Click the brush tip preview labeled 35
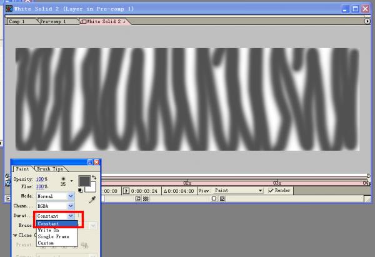The width and height of the screenshot is (375, 257). click(63, 181)
